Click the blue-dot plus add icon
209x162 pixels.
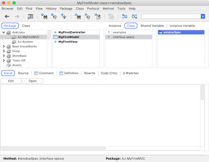click(64, 16)
